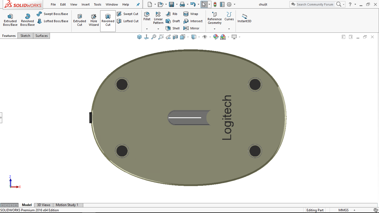Expand the Options gear dropdown arrow
379x213 pixels.
click(x=234, y=4)
